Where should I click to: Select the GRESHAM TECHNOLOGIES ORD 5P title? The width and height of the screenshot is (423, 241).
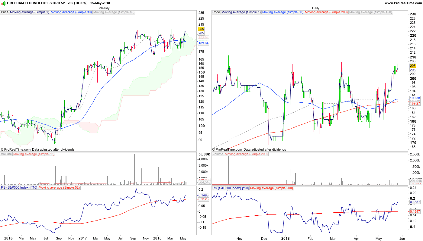tap(36, 3)
